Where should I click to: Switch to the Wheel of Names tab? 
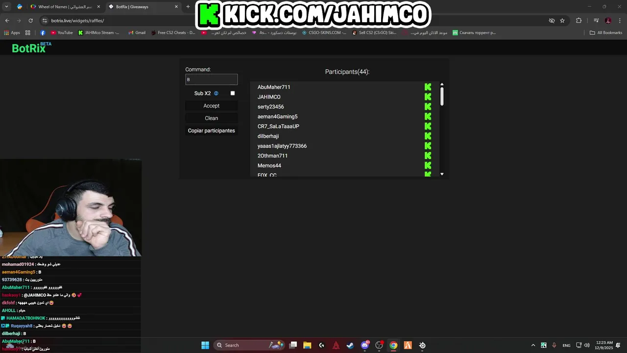pyautogui.click(x=65, y=7)
